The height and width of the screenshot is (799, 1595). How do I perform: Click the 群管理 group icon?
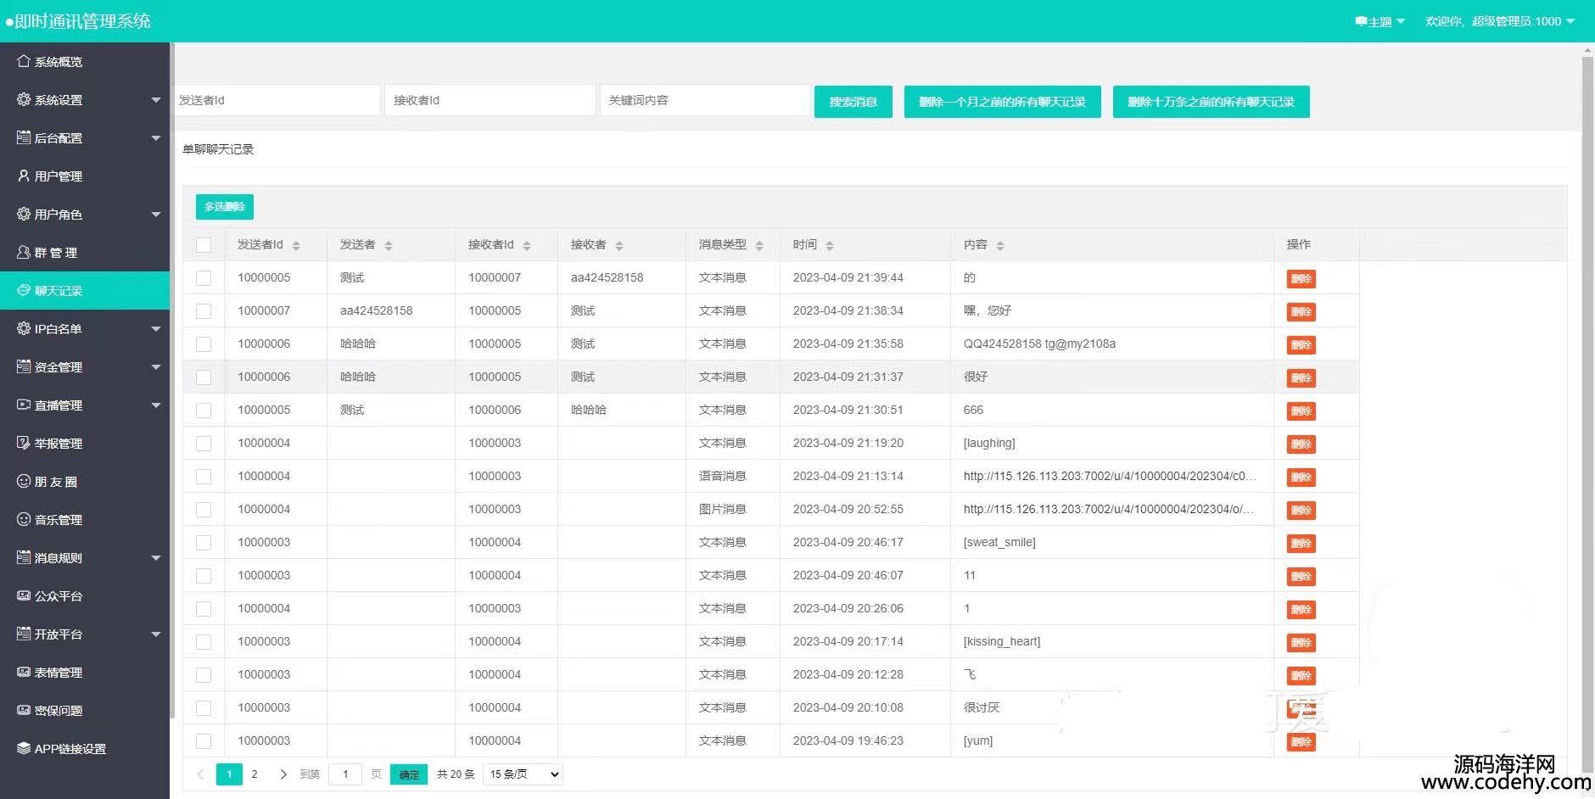point(24,252)
